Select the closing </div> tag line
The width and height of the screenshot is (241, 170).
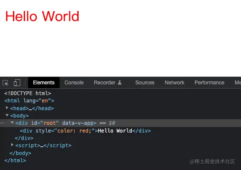[x=24, y=138]
